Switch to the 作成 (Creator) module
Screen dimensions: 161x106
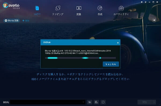pos(100,10)
